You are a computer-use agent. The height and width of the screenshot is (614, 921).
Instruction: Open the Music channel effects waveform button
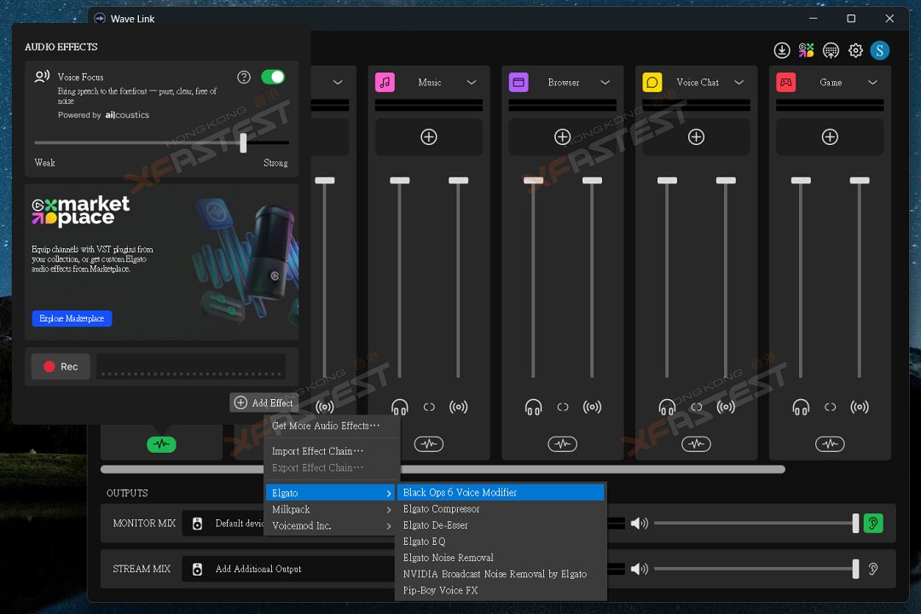coord(429,444)
